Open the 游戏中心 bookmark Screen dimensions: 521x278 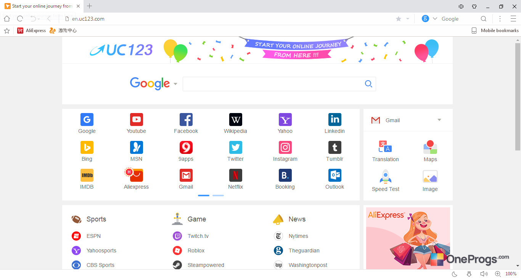pyautogui.click(x=63, y=31)
